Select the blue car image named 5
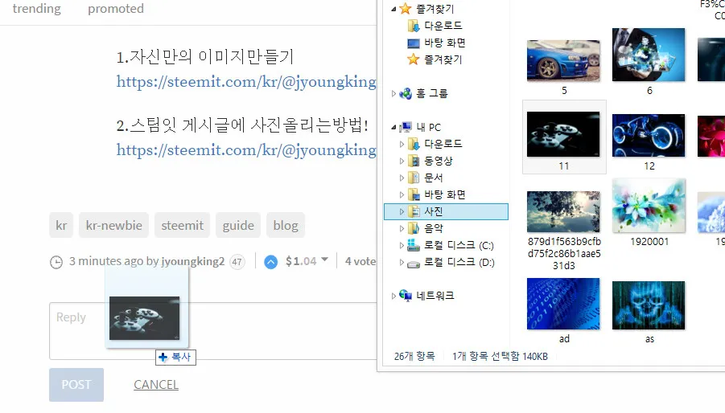The image size is (725, 413). [x=563, y=61]
